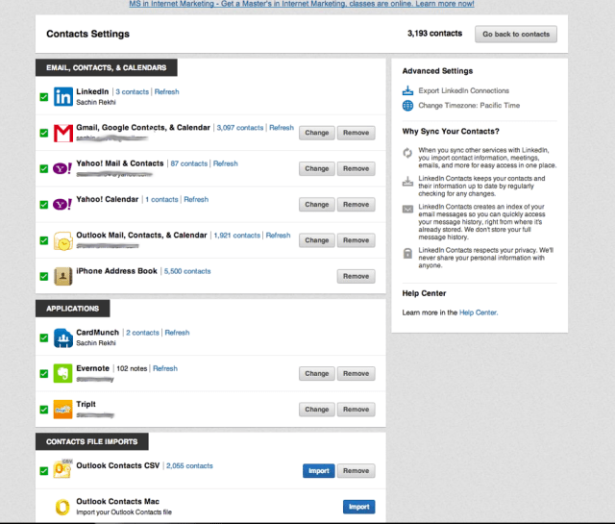The image size is (615, 524).
Task: Open the iPhone 5,500 contacts link
Action: pos(187,271)
